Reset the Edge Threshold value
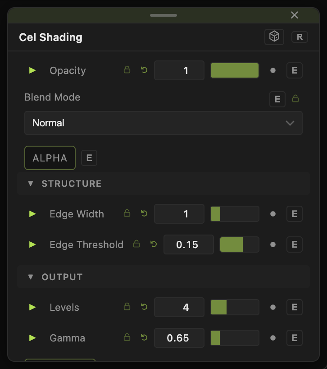 tap(154, 244)
